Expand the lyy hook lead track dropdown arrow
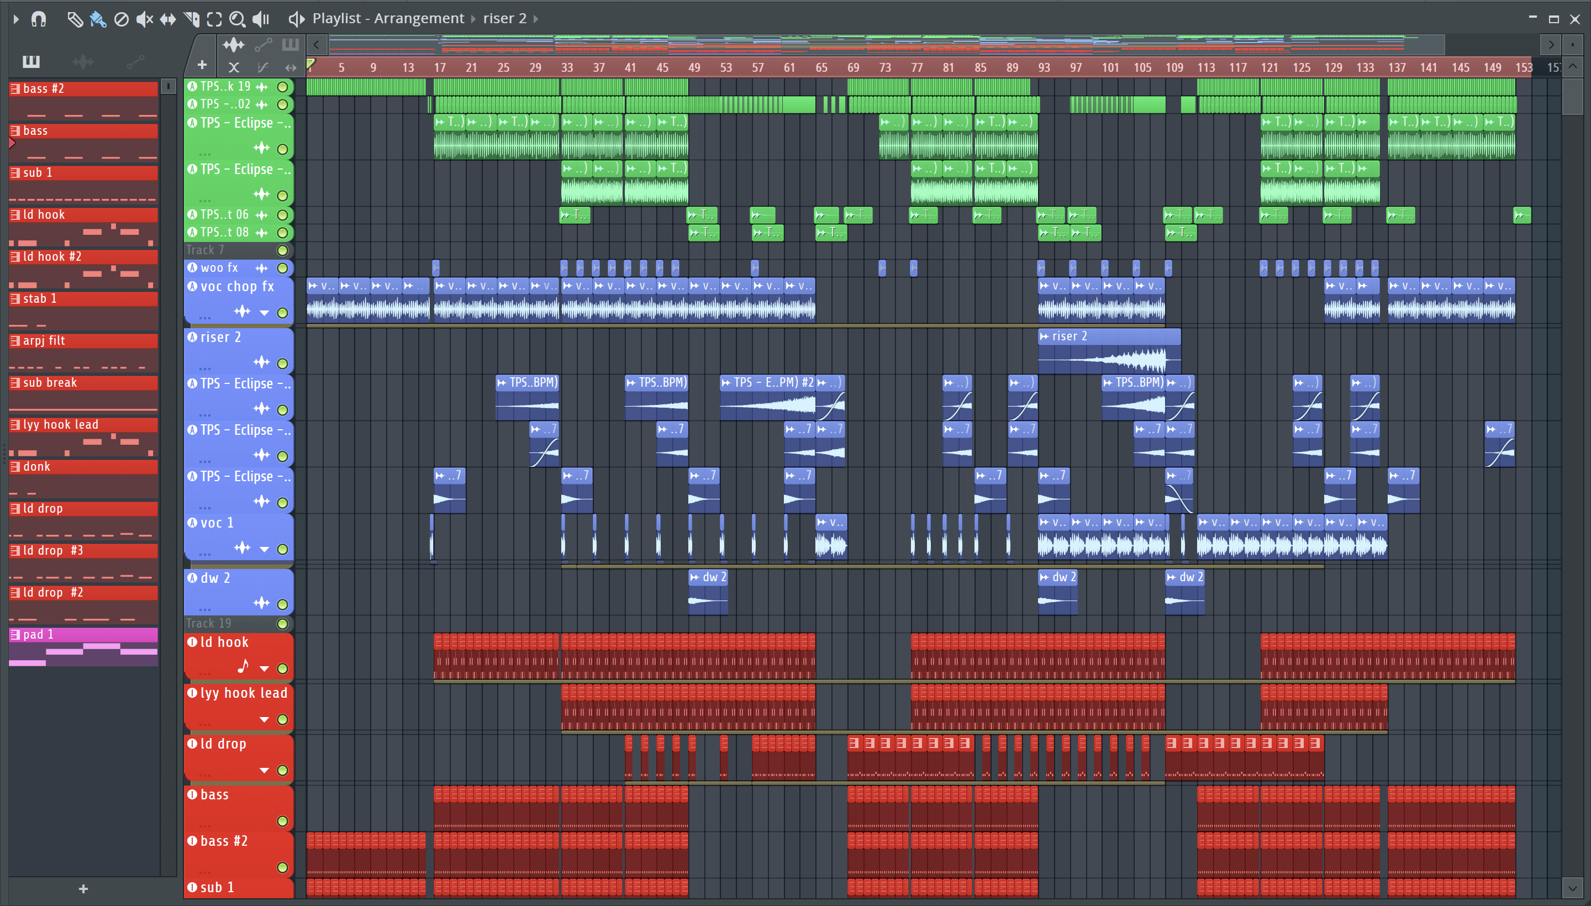1591x906 pixels. 265,720
